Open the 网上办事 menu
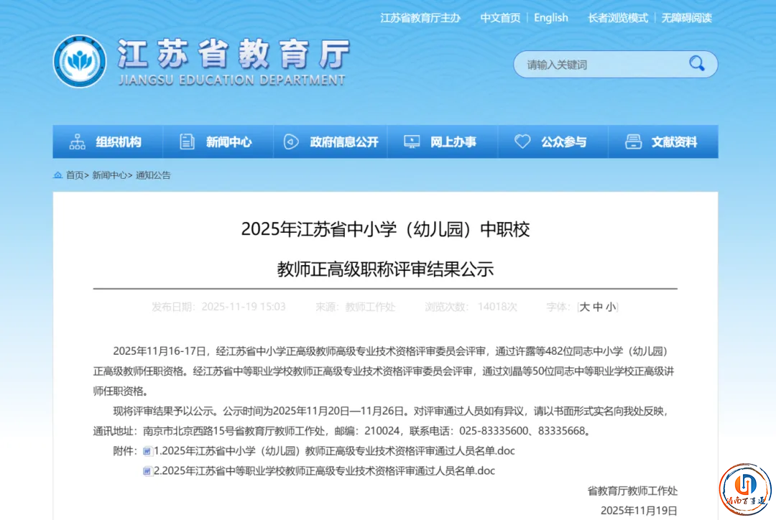Viewport: 776px width, 520px height. pos(453,142)
